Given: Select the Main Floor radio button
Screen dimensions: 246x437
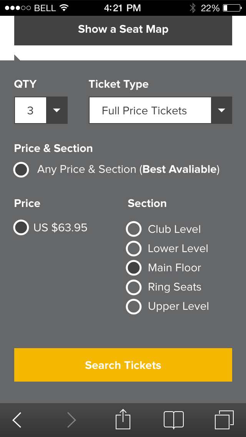Looking at the screenshot, I should [134, 268].
